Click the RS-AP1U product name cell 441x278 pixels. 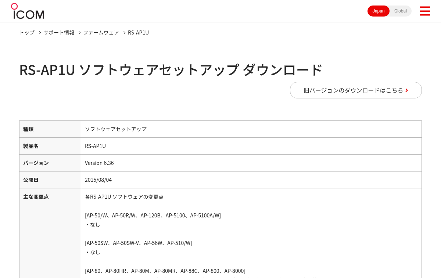tap(251, 146)
